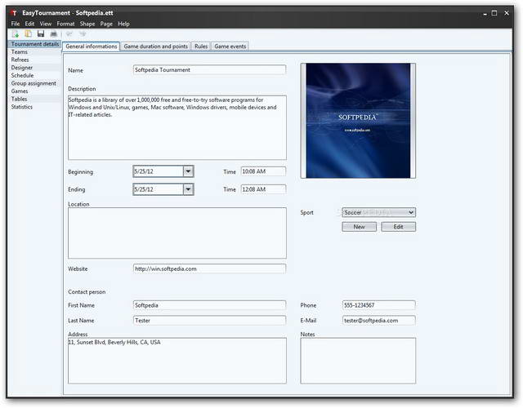Click the EasyTournament app icon in title bar
This screenshot has height=408, width=523.
coord(14,13)
